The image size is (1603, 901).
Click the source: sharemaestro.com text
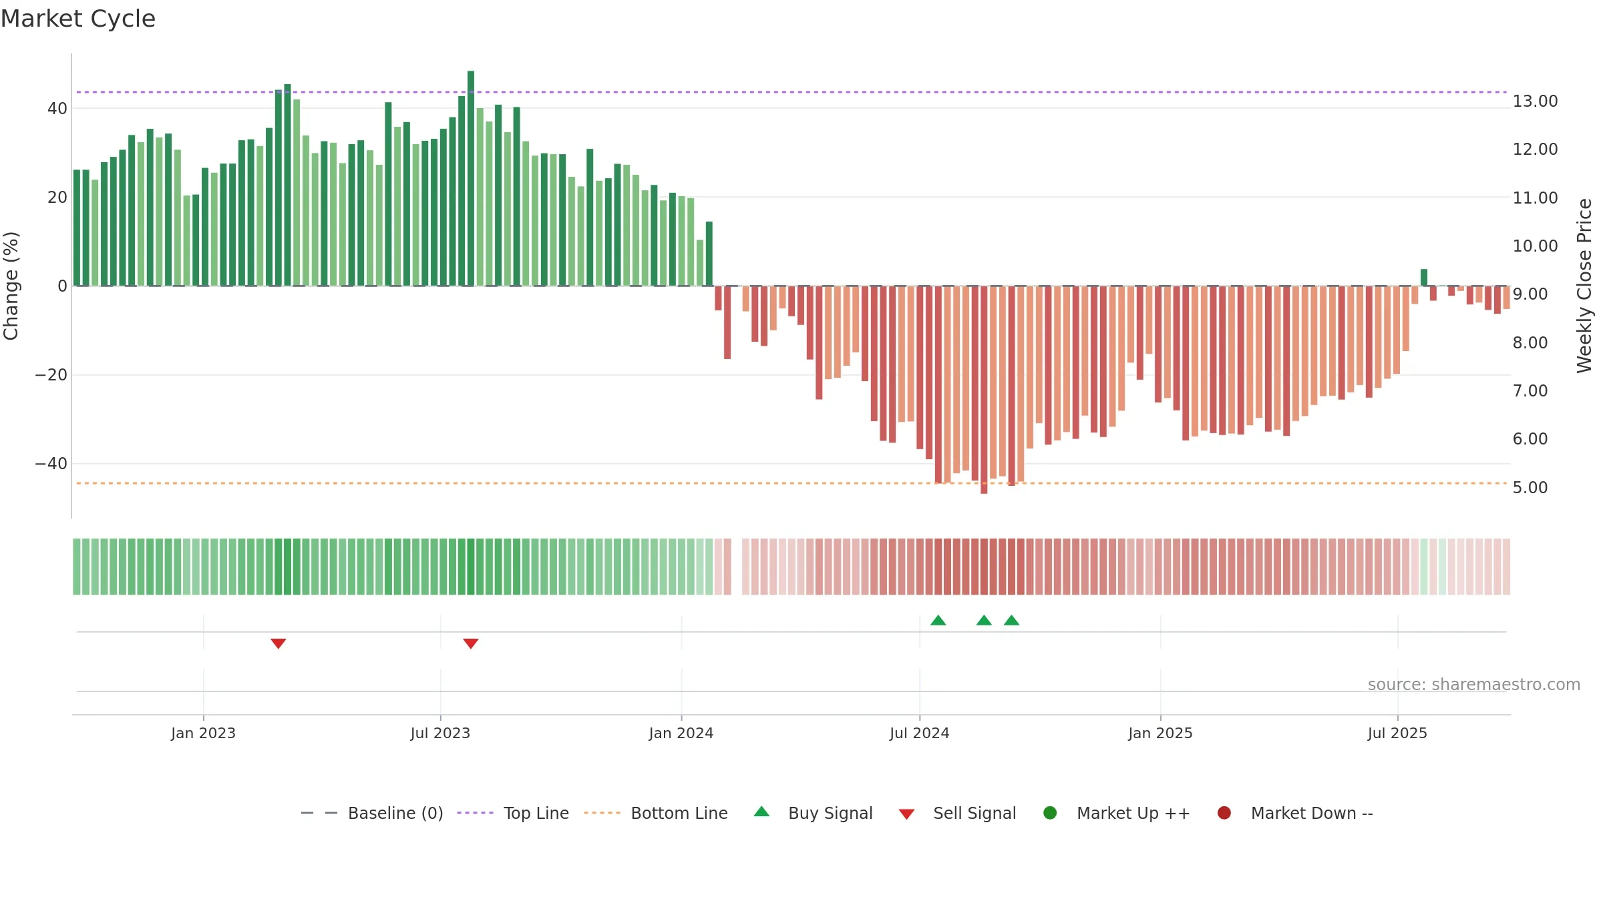tap(1474, 685)
